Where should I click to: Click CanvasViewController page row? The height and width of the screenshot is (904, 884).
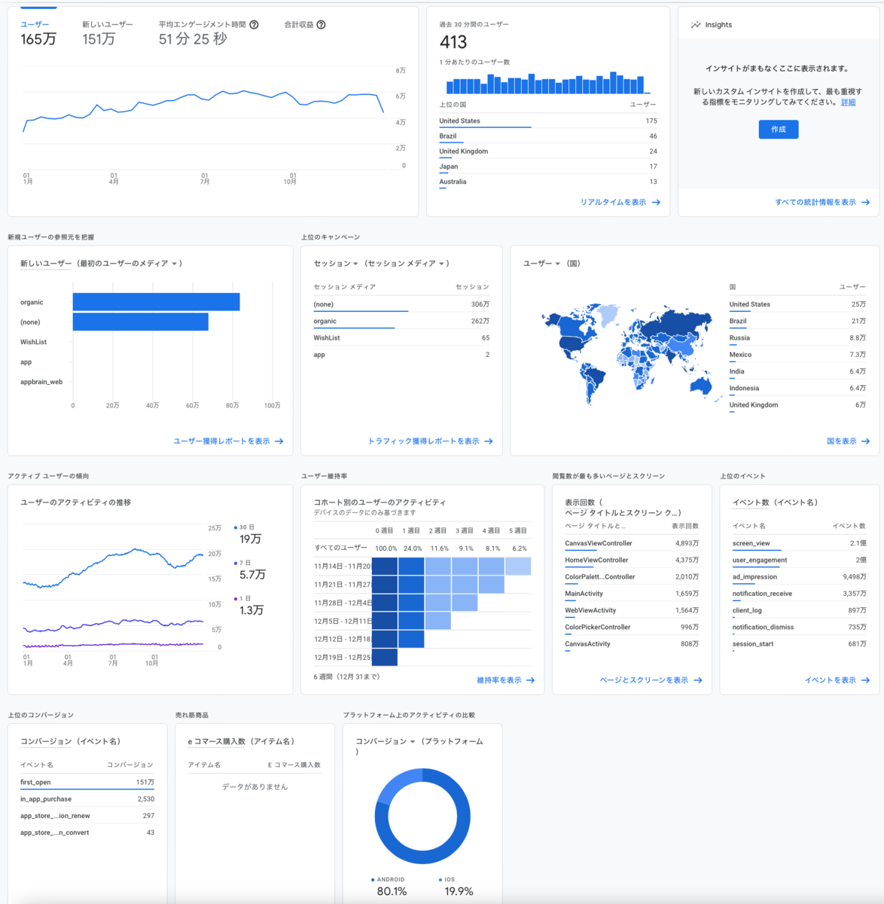coord(632,543)
